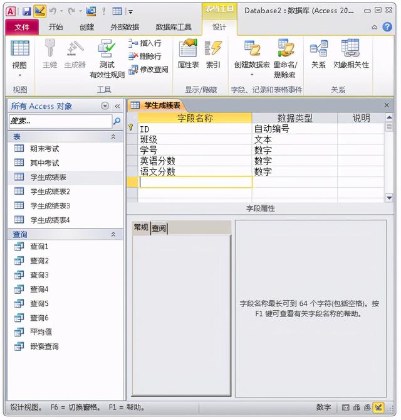Select the 查阅 field properties tab
Viewport: 401px width, 420px height.
(x=159, y=229)
